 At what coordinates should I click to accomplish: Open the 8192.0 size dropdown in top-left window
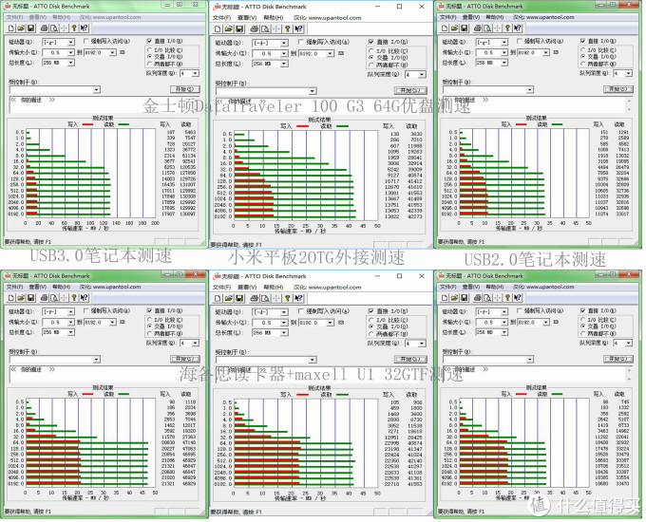coord(112,53)
